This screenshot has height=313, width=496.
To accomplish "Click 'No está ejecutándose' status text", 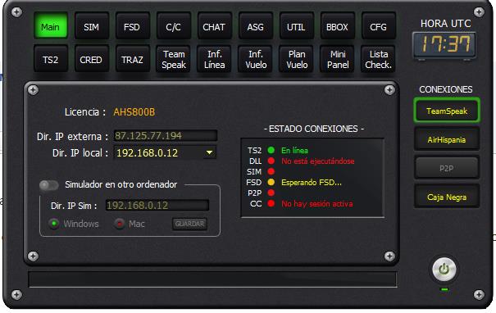I will tap(318, 161).
